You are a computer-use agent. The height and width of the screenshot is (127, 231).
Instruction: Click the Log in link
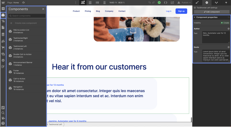[169, 11]
